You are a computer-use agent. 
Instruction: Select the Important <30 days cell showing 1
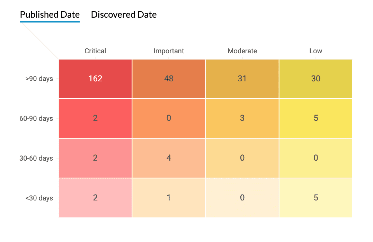tap(169, 198)
